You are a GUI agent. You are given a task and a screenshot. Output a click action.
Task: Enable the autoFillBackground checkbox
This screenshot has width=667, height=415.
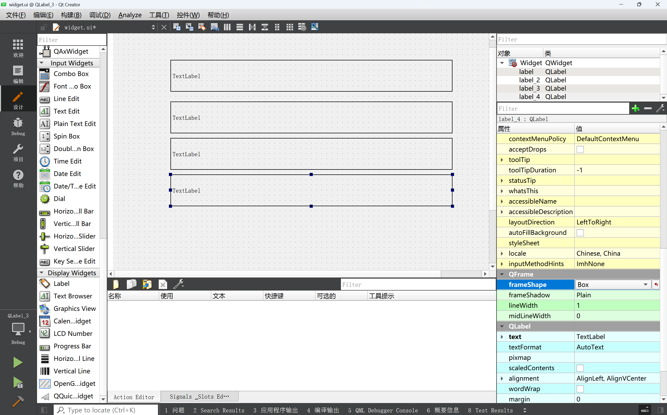pos(580,233)
